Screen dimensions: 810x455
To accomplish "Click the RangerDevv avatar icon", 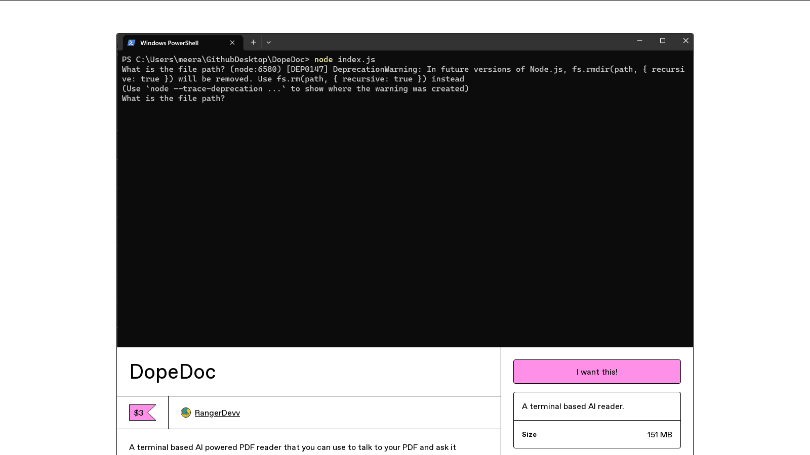I will coord(186,413).
